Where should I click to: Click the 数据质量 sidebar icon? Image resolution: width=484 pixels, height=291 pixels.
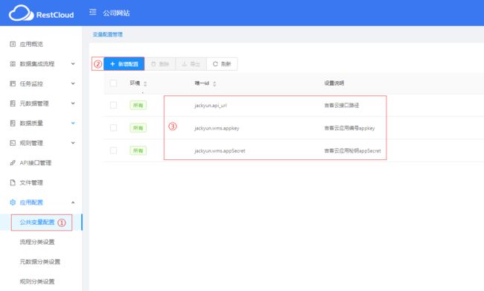pyautogui.click(x=13, y=123)
